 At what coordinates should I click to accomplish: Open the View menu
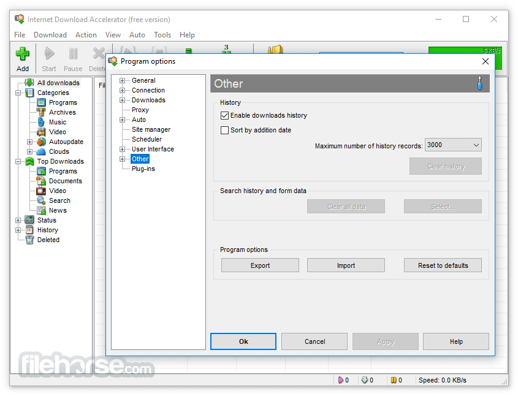pyautogui.click(x=113, y=35)
